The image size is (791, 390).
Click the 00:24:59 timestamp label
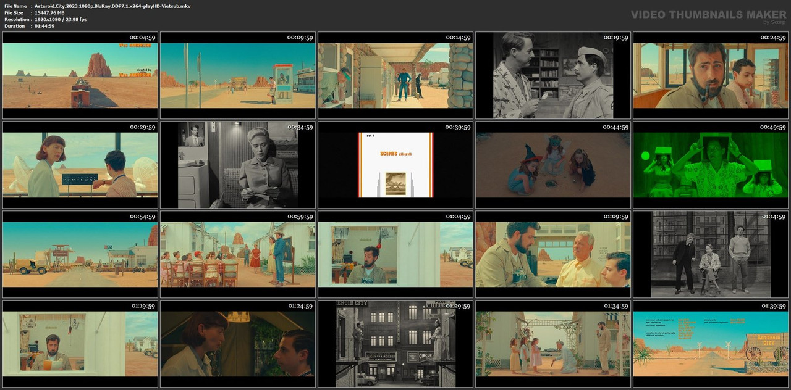(773, 38)
